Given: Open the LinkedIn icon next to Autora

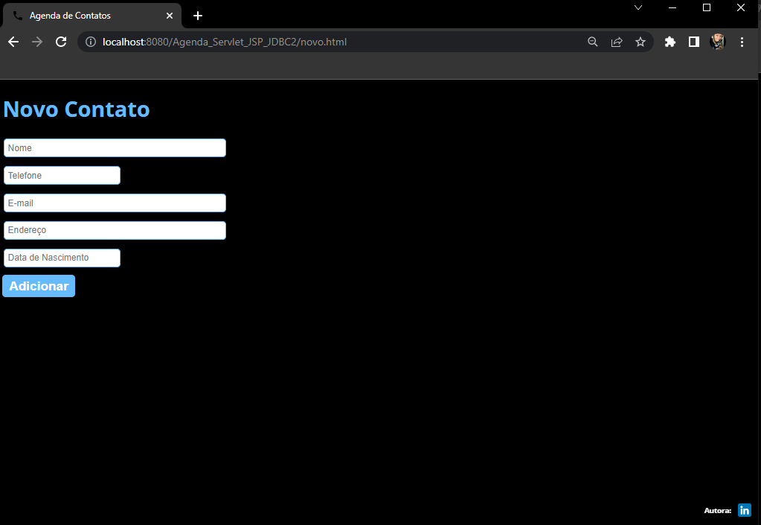Looking at the screenshot, I should pos(744,510).
